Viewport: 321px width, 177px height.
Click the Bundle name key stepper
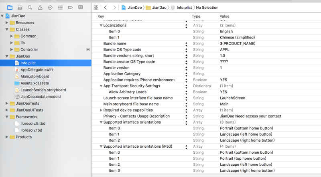coord(186,43)
